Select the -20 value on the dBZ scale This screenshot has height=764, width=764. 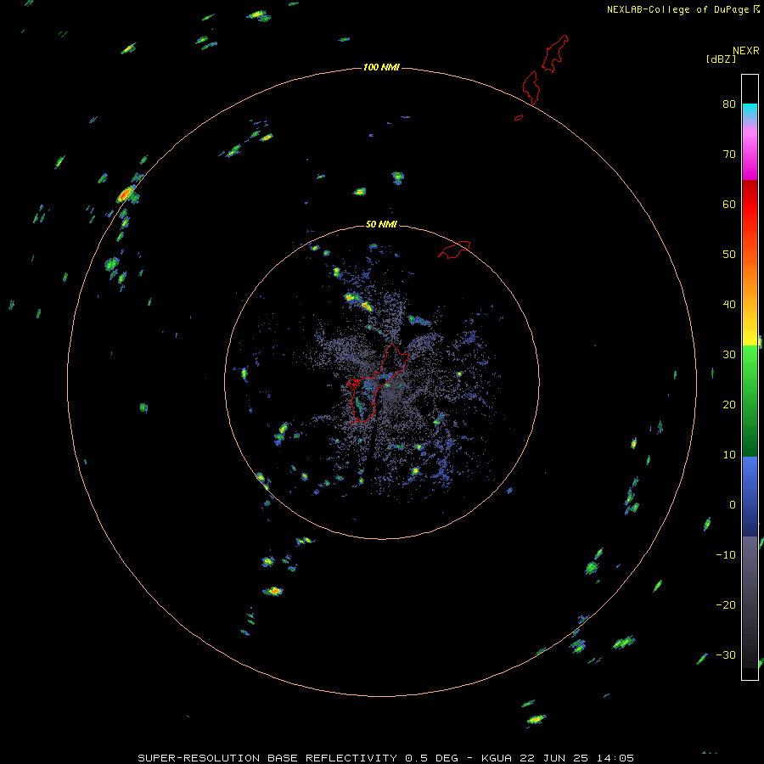point(726,605)
